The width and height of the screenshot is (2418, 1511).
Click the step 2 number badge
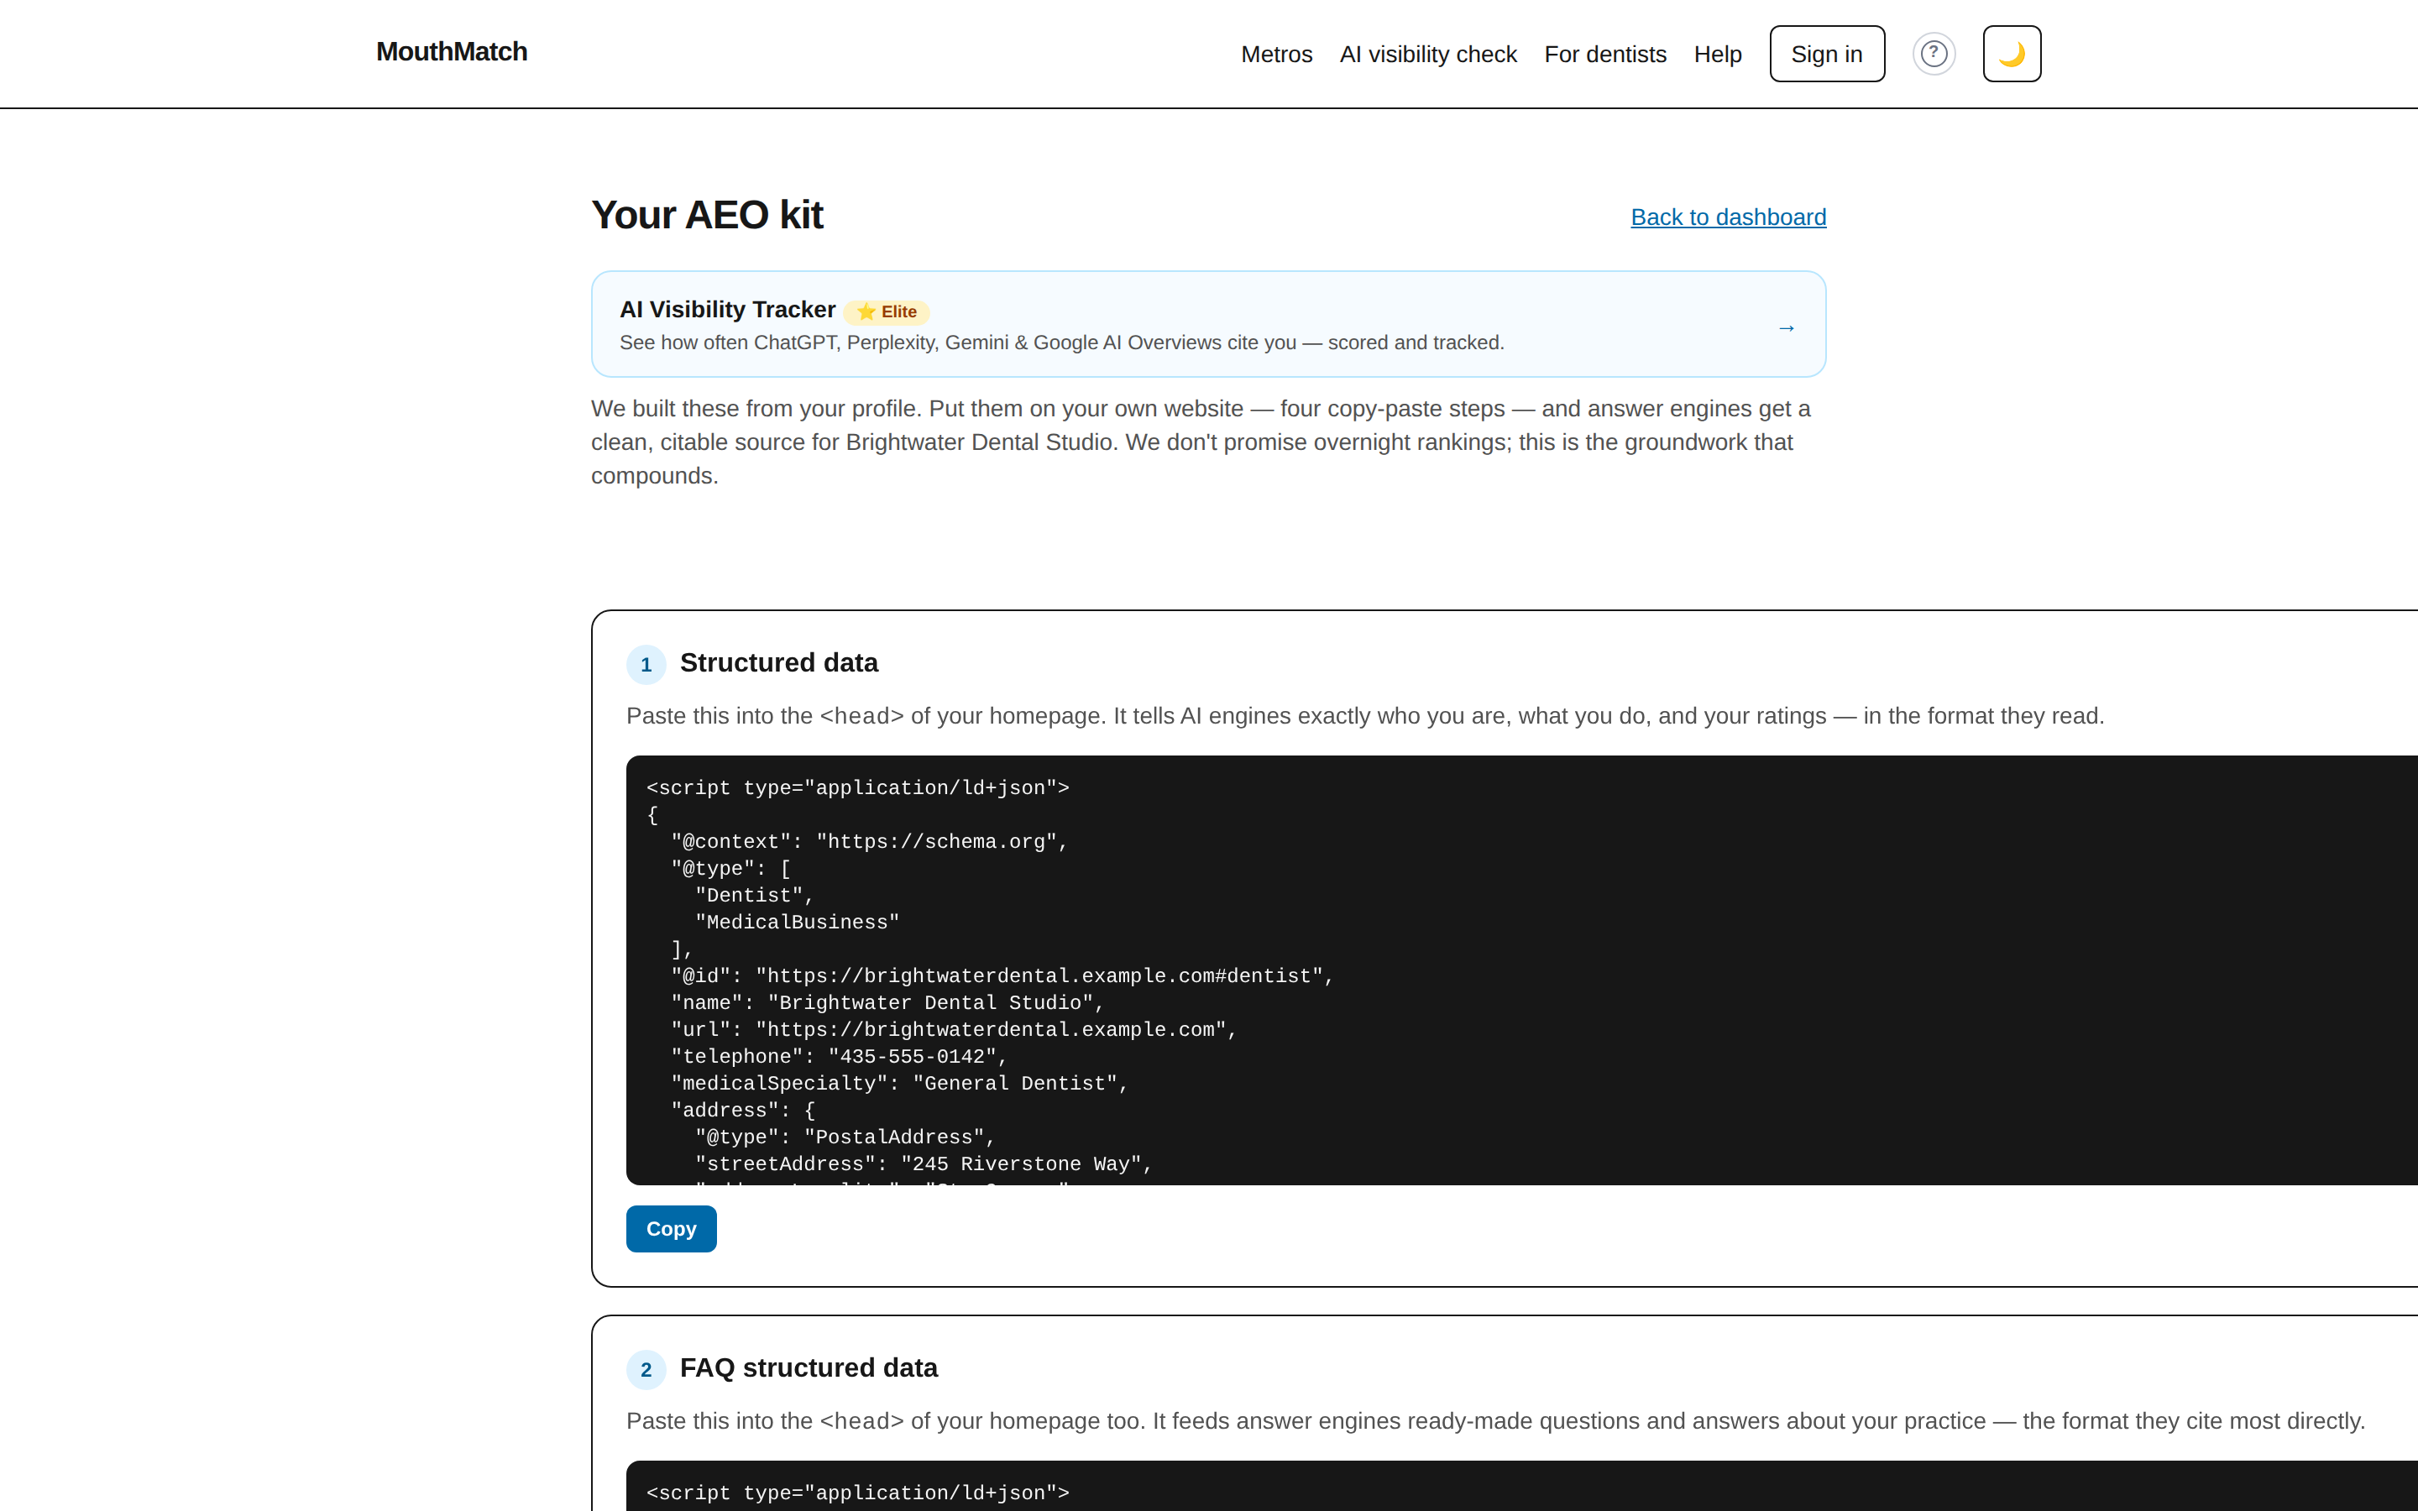click(x=646, y=1369)
